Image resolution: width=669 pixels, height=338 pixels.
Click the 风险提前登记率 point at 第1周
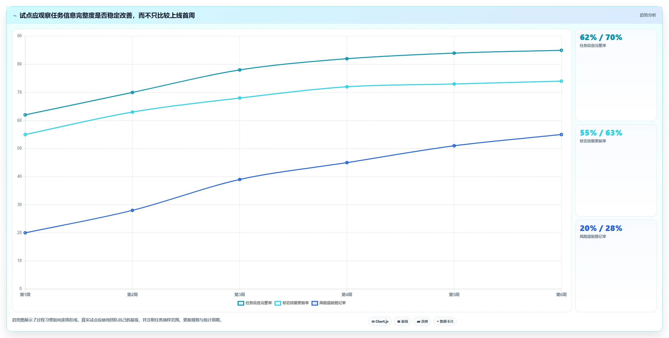point(25,233)
